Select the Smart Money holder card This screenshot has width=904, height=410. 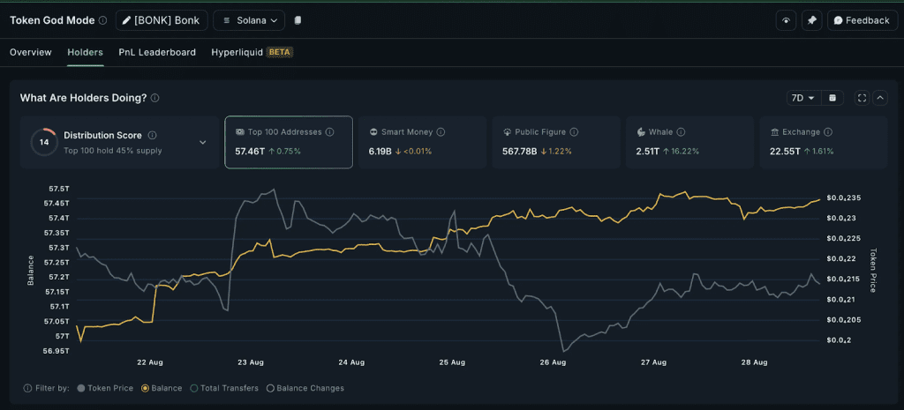click(x=421, y=142)
